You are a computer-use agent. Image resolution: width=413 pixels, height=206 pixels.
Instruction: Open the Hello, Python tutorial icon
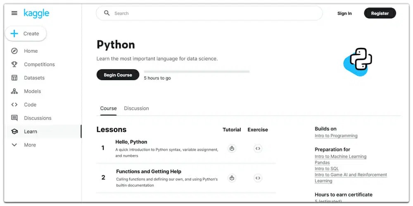click(232, 148)
